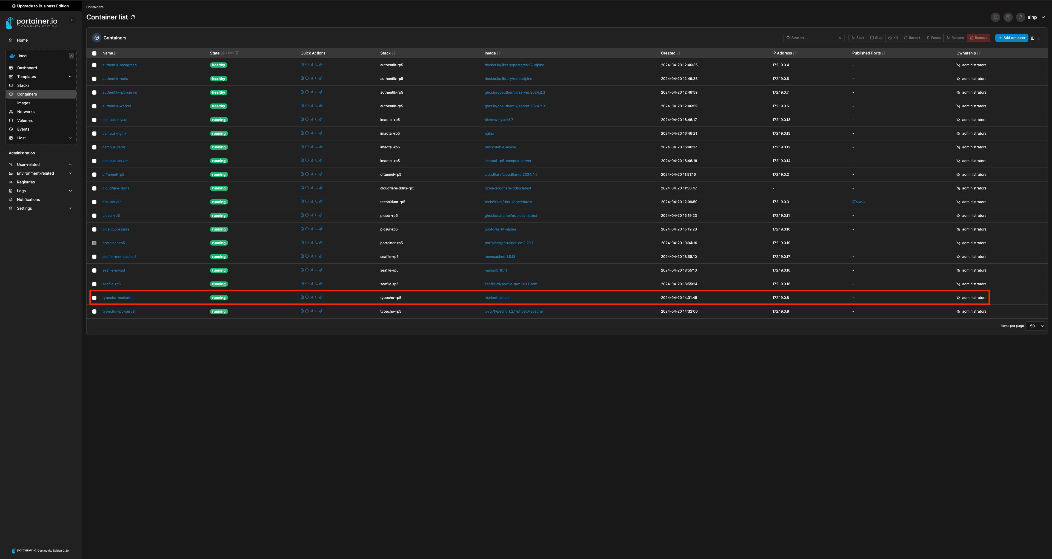This screenshot has width=1052, height=559.
Task: Collapse the sidebar with double-chevron icon
Action: pos(72,20)
